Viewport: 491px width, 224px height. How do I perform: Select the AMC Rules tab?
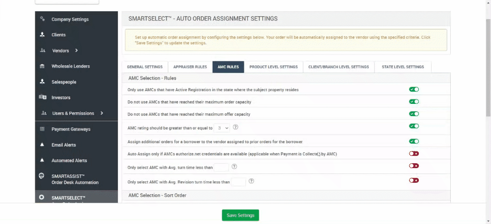click(x=228, y=67)
